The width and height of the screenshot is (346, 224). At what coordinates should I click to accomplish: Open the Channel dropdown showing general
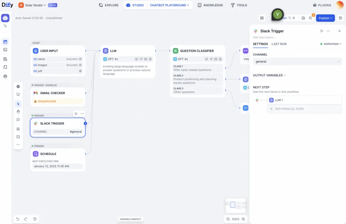(x=297, y=62)
